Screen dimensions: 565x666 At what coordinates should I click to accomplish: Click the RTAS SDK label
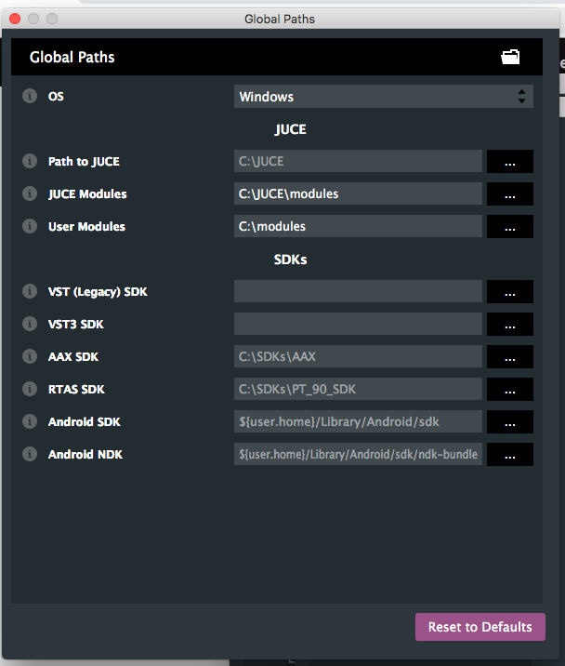(76, 389)
